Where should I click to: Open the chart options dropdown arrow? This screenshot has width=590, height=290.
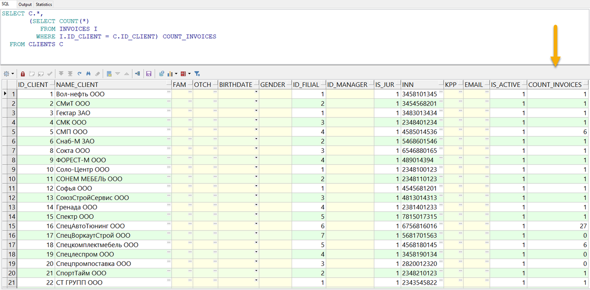pyautogui.click(x=176, y=74)
